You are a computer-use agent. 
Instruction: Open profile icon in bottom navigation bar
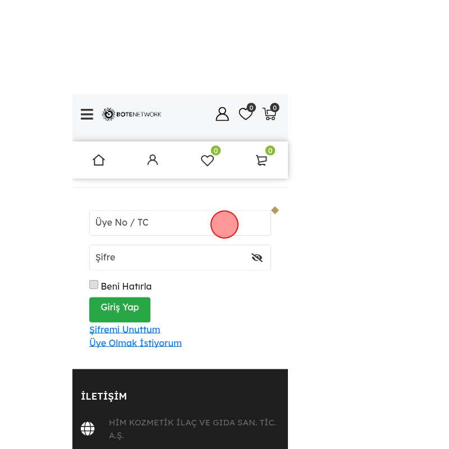point(153,160)
